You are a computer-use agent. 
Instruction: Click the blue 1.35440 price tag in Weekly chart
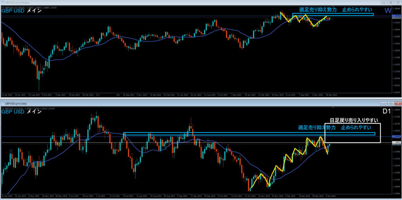click(396, 16)
